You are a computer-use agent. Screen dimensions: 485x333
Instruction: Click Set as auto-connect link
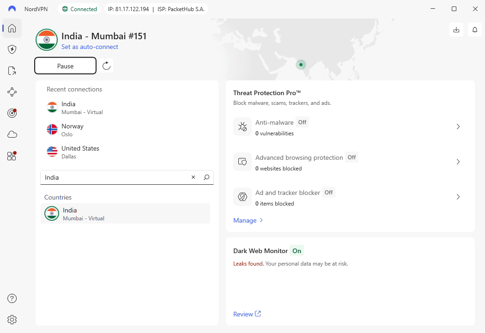point(90,47)
